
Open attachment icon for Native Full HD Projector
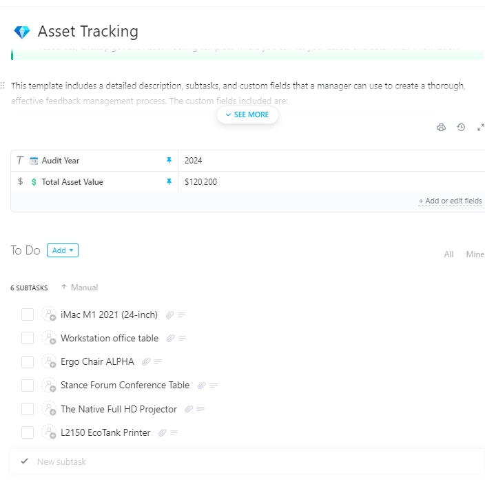[189, 409]
